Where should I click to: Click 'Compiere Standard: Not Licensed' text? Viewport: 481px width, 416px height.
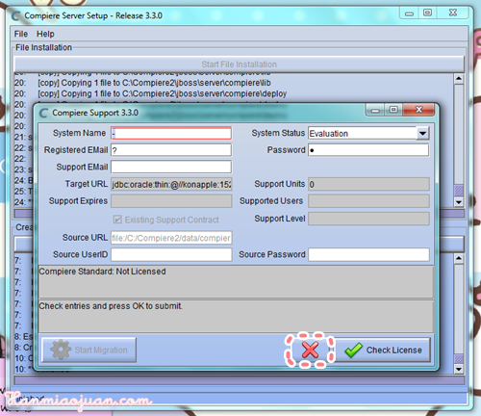(x=102, y=272)
